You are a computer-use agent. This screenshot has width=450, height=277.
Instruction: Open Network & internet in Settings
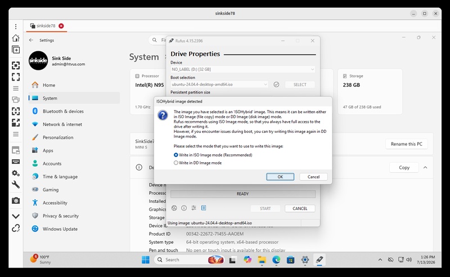(x=74, y=124)
